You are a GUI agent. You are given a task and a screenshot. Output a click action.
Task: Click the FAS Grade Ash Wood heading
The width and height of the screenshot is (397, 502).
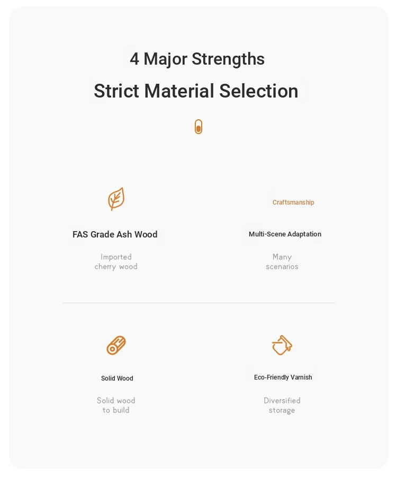coord(115,234)
